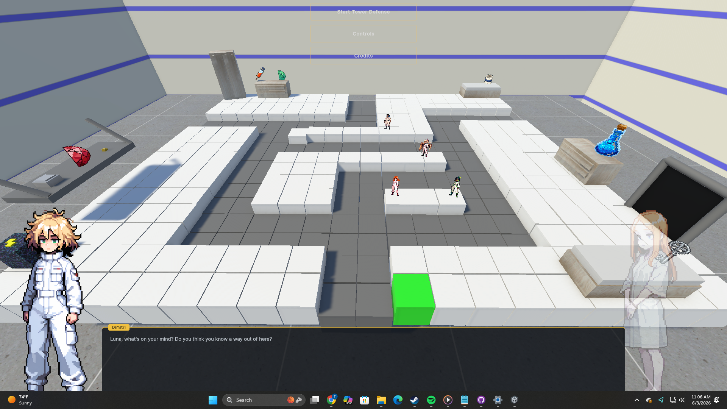
Task: Open Steam from the taskbar
Action: (415, 400)
